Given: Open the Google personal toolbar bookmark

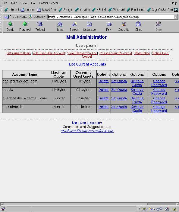Looking at the screenshot, I should (66, 10).
